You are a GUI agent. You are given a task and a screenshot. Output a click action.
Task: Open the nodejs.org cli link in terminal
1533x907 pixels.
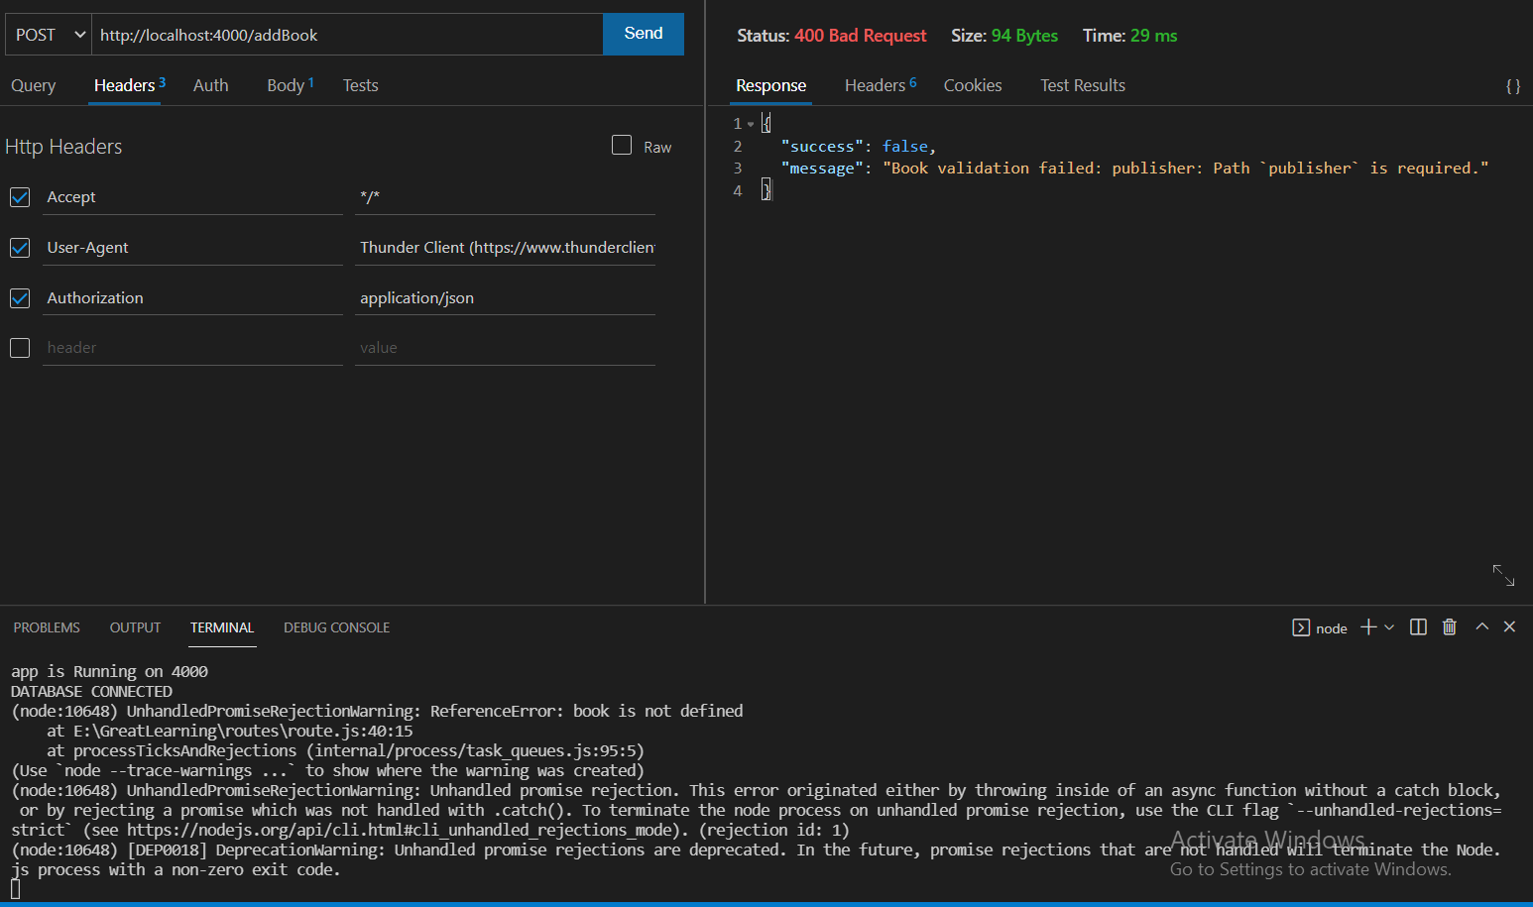pos(404,831)
